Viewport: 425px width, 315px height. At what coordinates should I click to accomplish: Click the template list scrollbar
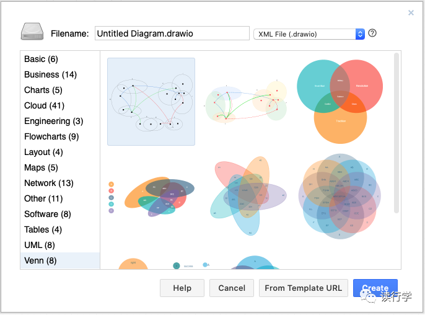[397, 133]
